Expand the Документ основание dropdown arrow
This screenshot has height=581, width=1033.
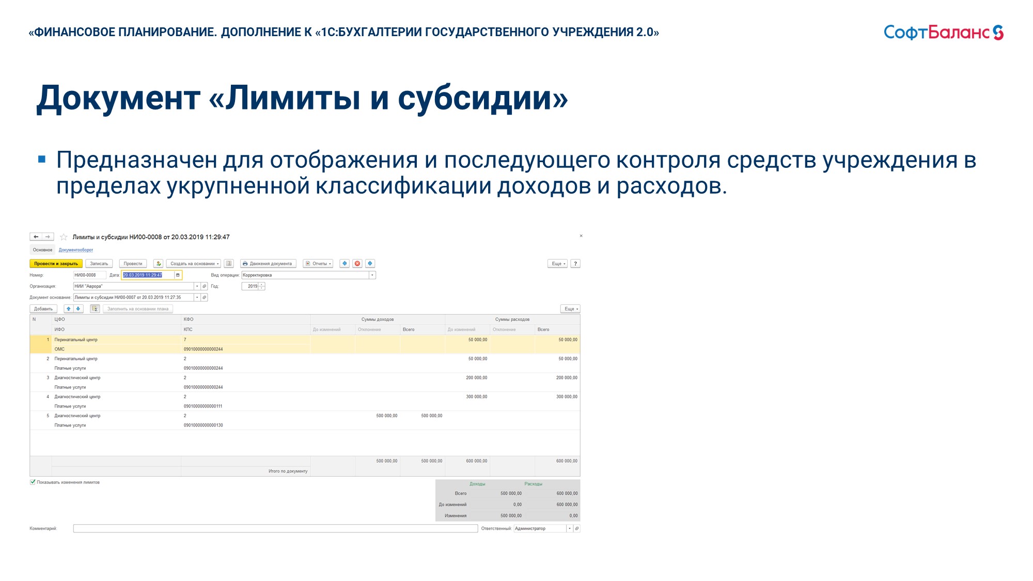point(197,297)
